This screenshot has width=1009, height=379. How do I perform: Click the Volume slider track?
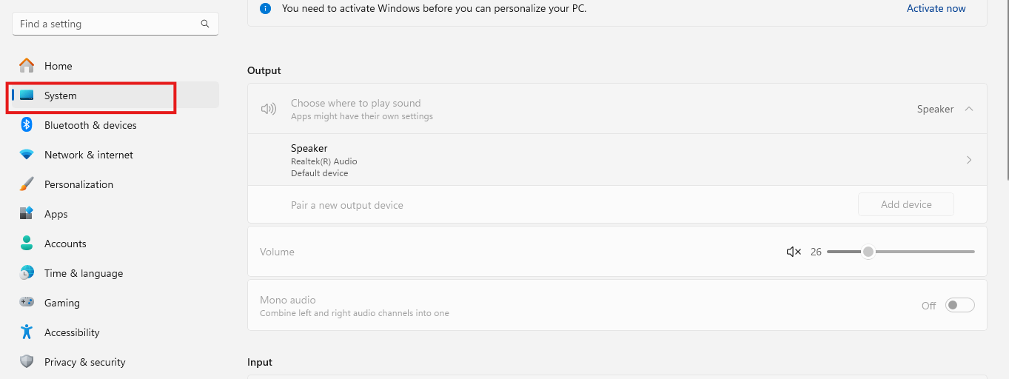pos(901,252)
